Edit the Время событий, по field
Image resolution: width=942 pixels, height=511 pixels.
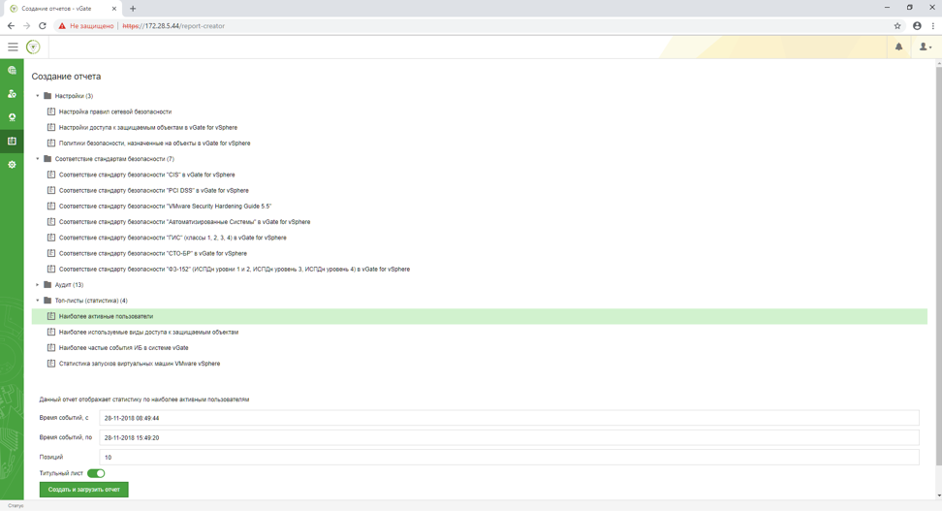(x=509, y=437)
